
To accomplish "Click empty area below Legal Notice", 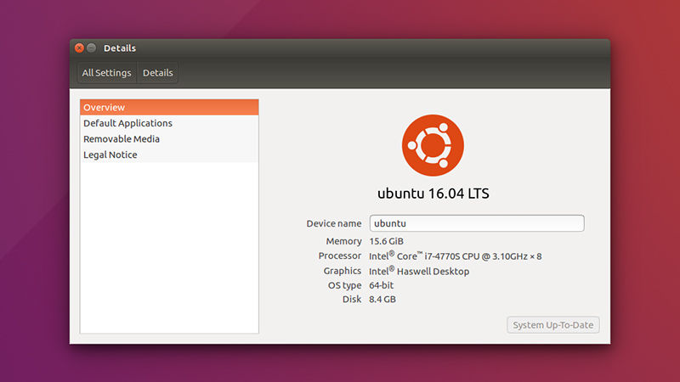I will [168, 246].
